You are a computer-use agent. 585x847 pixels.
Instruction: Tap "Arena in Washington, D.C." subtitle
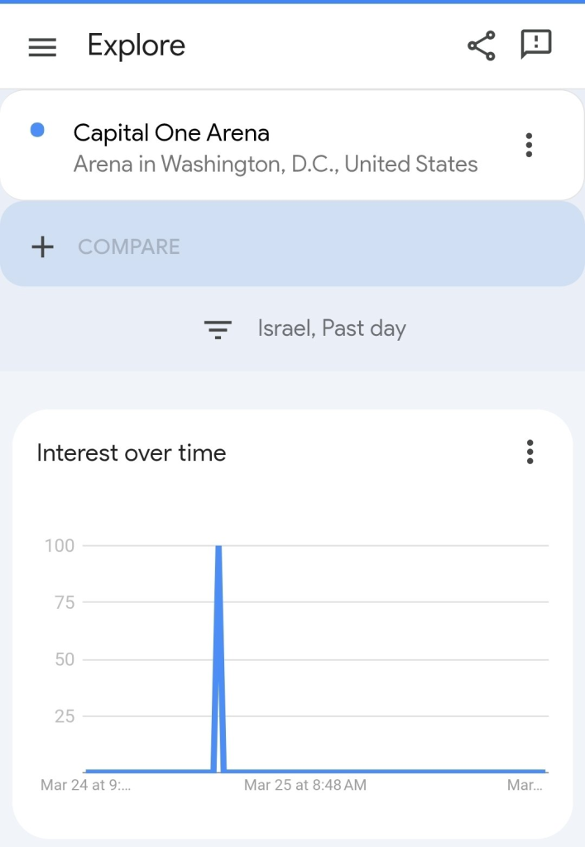(276, 164)
